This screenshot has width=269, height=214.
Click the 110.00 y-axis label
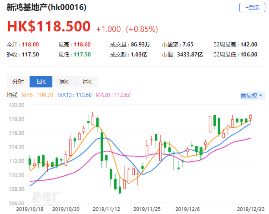[16, 175]
